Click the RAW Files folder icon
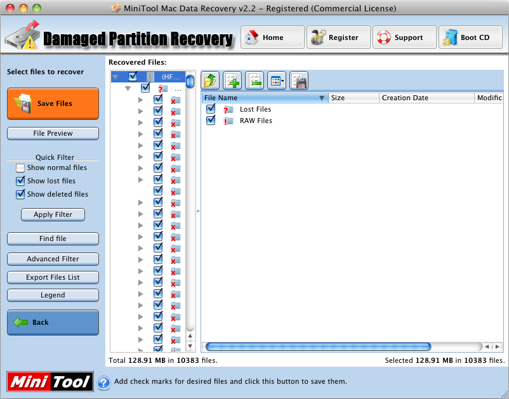509x399 pixels. 228,121
